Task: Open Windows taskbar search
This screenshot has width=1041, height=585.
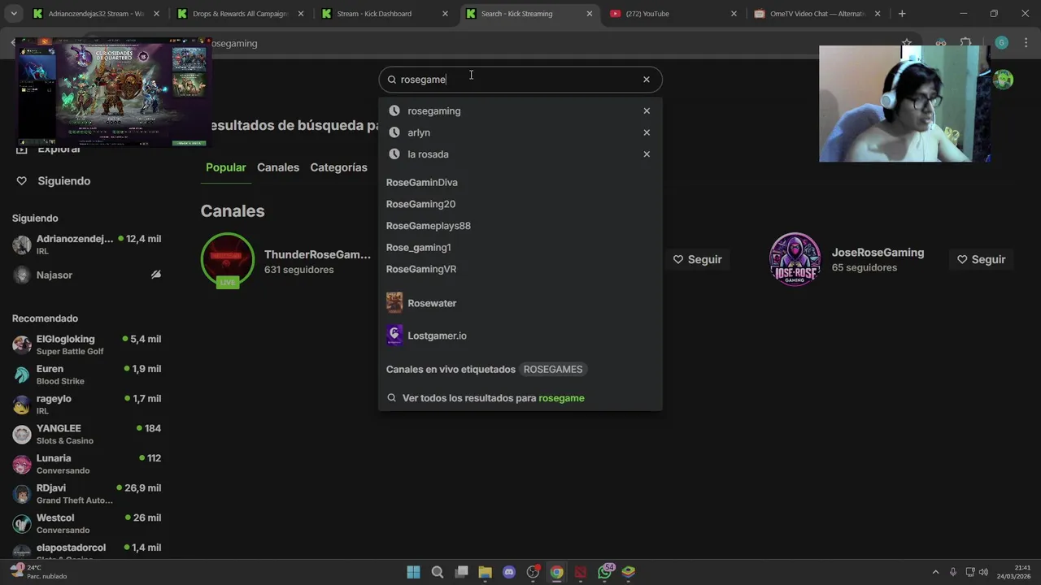Action: (x=438, y=572)
